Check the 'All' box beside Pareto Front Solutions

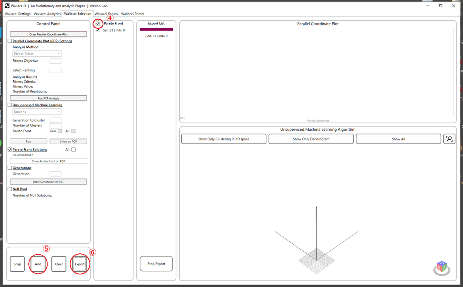[74, 150]
